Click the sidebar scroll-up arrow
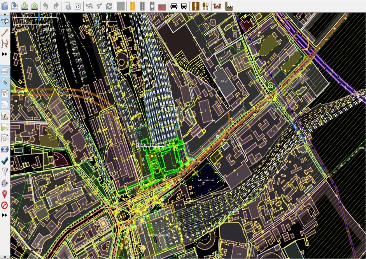Viewport: 366px width, 259px height. pyautogui.click(x=5, y=14)
